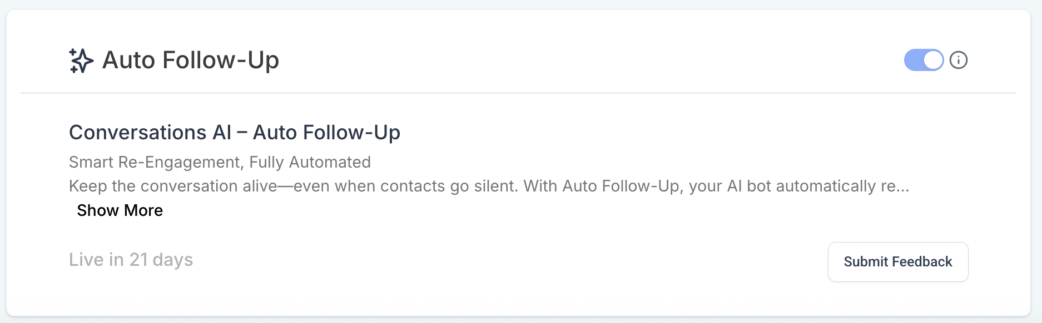Image resolution: width=1042 pixels, height=323 pixels.
Task: Click the blue track of the toggle
Action: pyautogui.click(x=914, y=60)
